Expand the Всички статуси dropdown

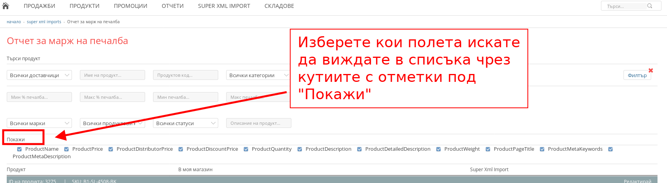click(185, 123)
